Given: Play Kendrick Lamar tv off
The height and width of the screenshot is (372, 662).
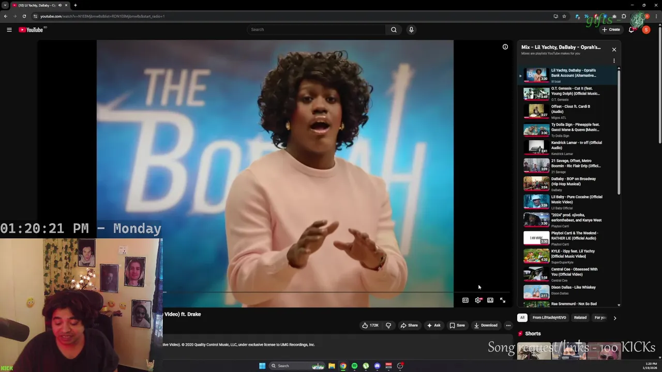Looking at the screenshot, I should [568, 148].
